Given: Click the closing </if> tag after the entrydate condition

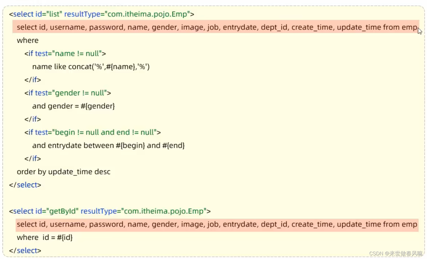Looking at the screenshot, I should [x=33, y=158].
